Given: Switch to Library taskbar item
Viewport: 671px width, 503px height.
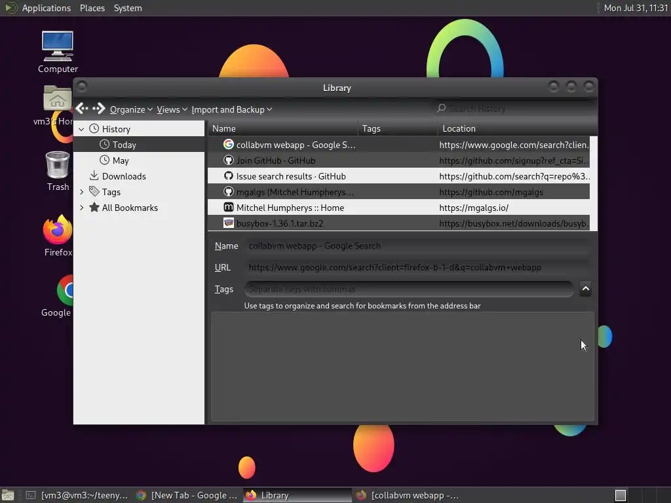Looking at the screenshot, I should tap(297, 495).
